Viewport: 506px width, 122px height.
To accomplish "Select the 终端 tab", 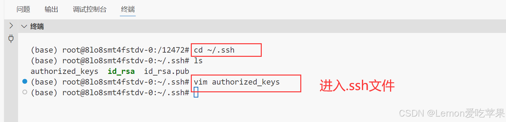I will [128, 9].
